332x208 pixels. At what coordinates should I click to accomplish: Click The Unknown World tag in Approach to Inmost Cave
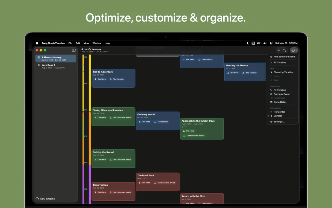[x=193, y=135]
